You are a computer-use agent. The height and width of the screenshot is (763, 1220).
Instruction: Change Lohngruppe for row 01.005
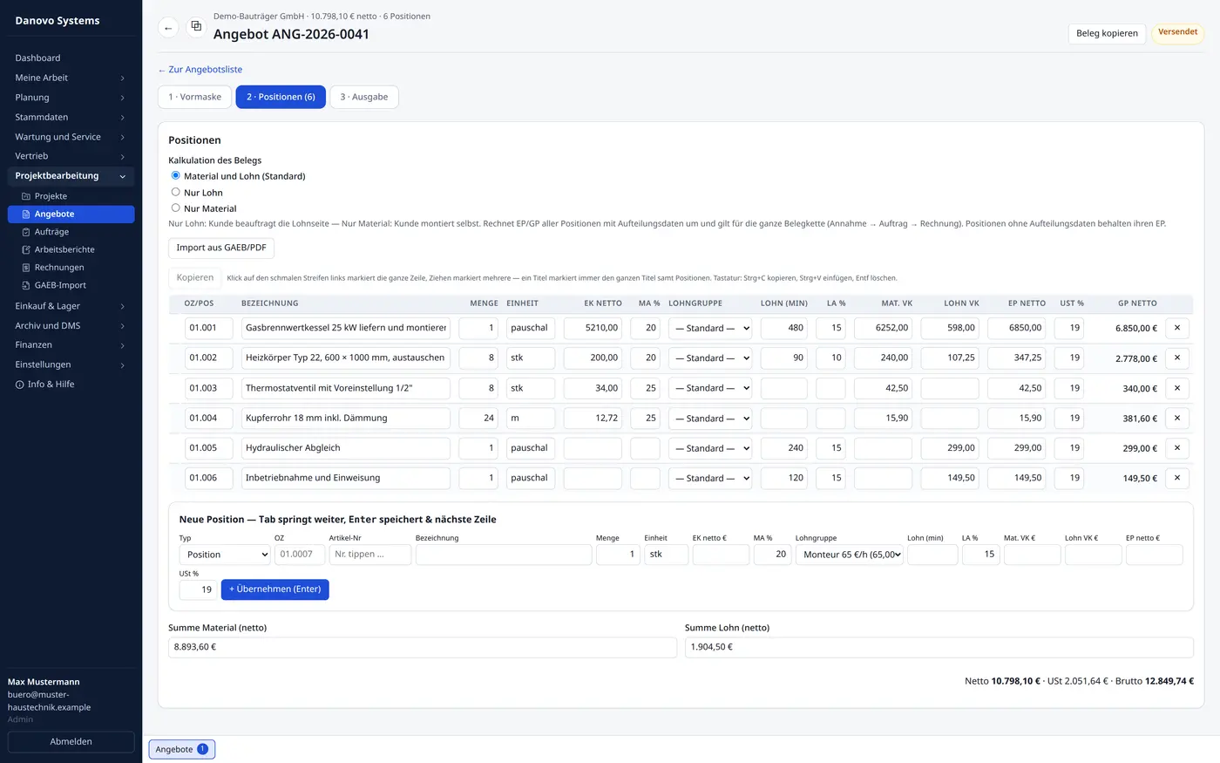coord(710,448)
